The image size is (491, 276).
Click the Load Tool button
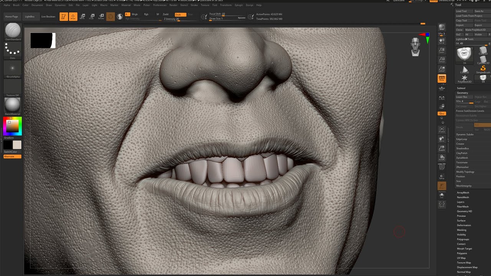click(x=464, y=11)
